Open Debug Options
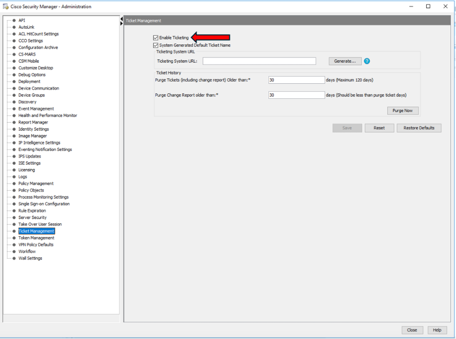This screenshot has width=456, height=339. point(32,75)
